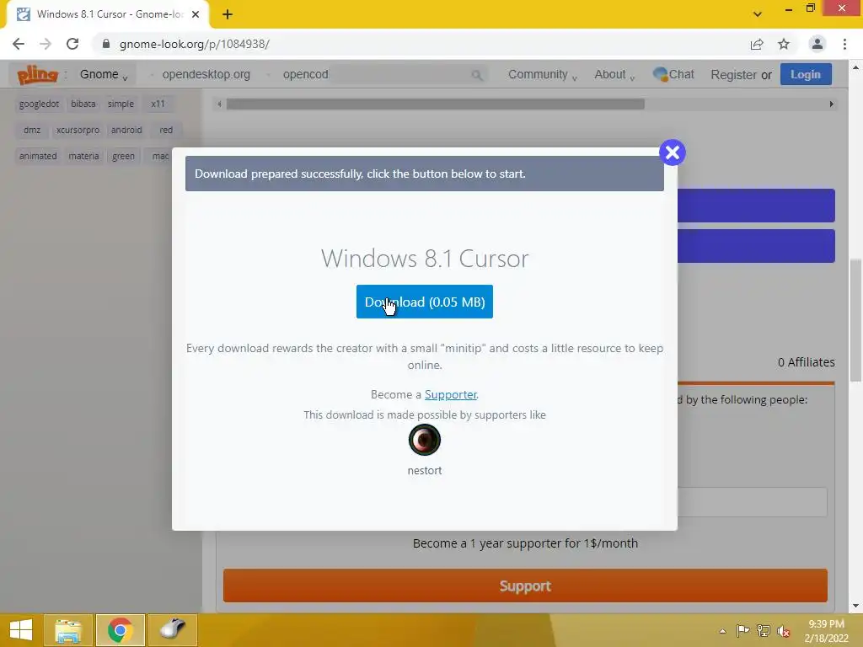
Task: Click the page scroll down arrow
Action: click(x=855, y=606)
